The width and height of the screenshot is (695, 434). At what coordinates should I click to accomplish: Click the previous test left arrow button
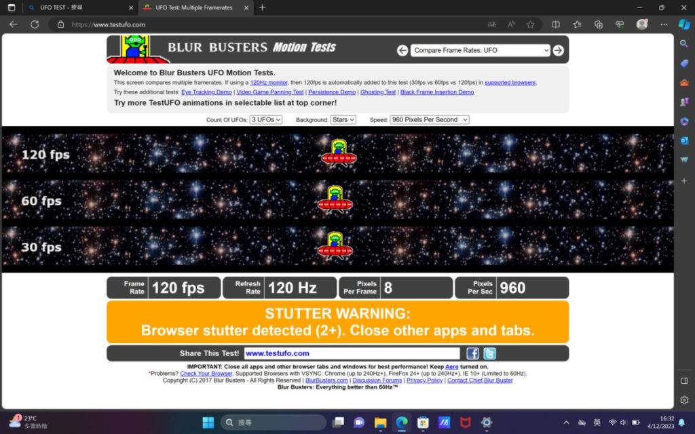(402, 50)
